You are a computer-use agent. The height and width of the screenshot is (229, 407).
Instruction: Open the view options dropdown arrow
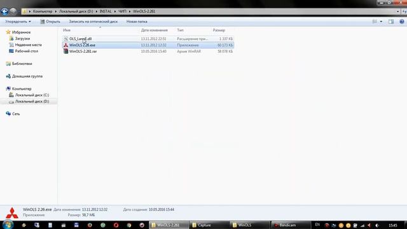[x=381, y=22]
